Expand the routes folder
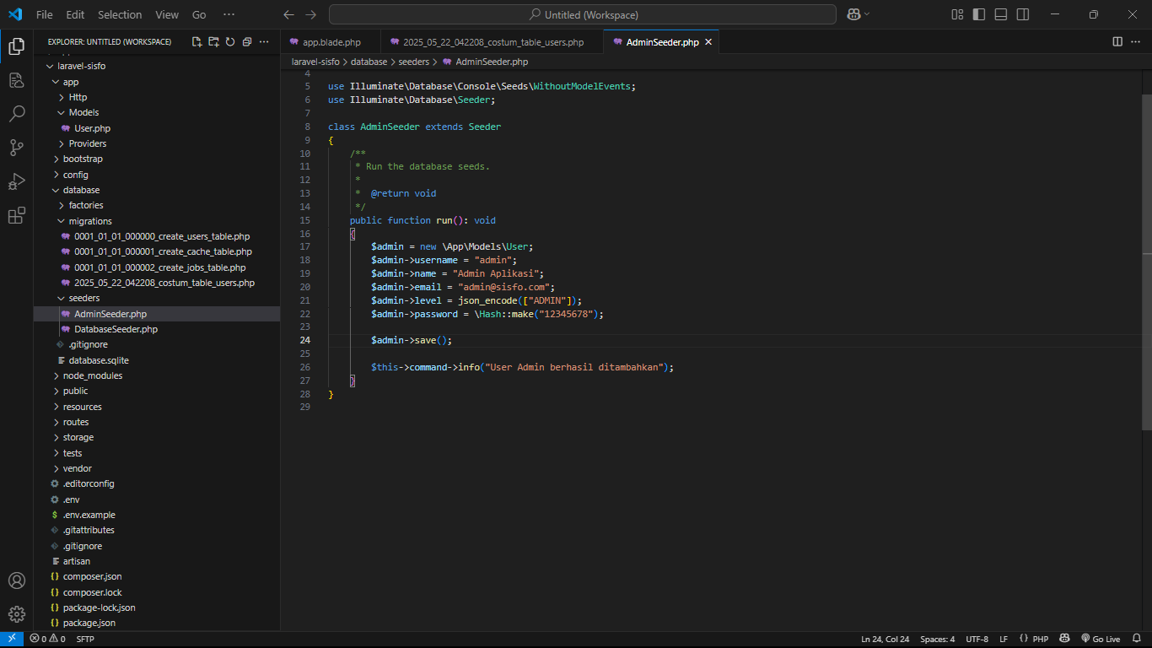Screen dimensions: 1152x648 pos(76,422)
